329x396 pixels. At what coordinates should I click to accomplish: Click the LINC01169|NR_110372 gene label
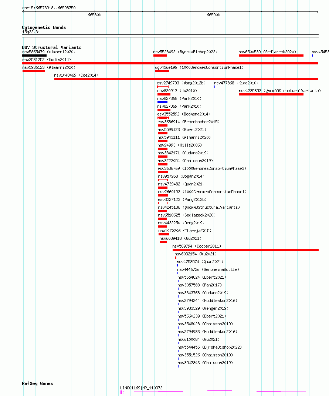(x=141, y=388)
